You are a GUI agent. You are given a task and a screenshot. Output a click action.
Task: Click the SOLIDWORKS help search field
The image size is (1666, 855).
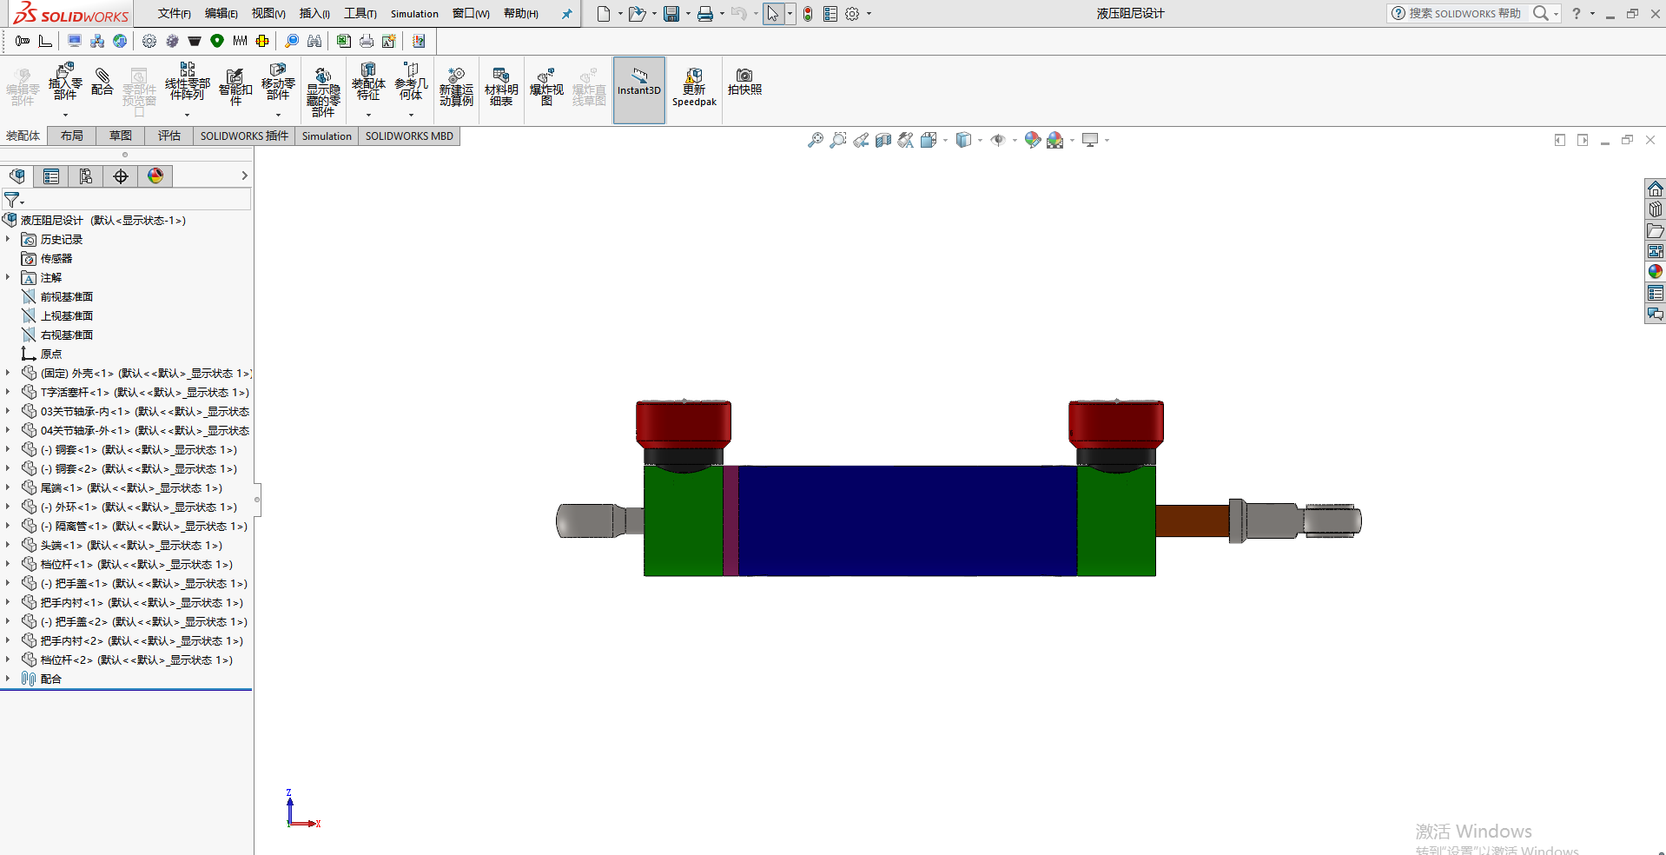point(1464,13)
